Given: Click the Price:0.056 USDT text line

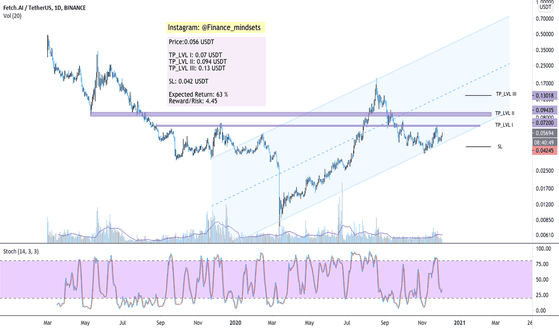Looking at the screenshot, I should 191,42.
